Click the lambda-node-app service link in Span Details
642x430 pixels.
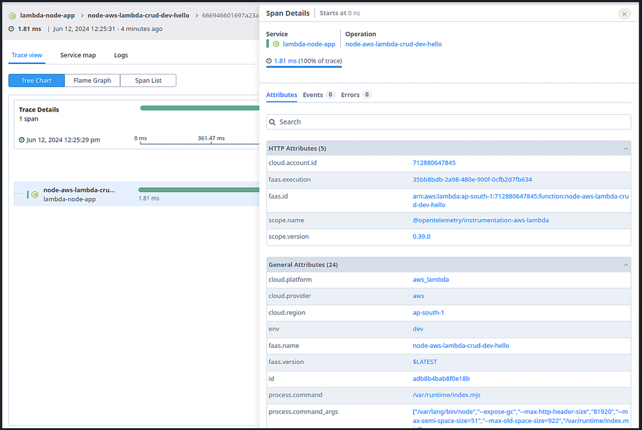click(x=309, y=44)
